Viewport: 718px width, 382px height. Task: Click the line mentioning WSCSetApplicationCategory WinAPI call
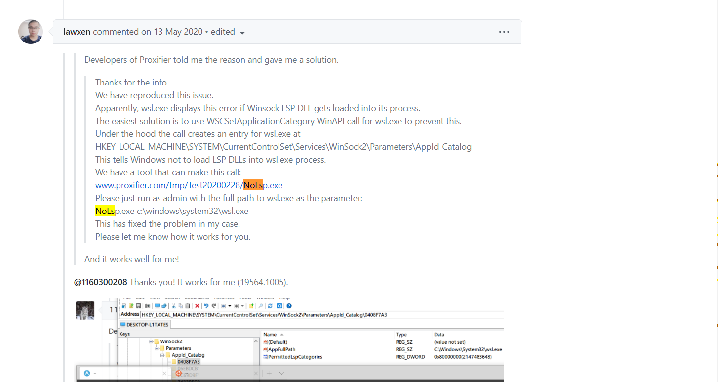(279, 121)
